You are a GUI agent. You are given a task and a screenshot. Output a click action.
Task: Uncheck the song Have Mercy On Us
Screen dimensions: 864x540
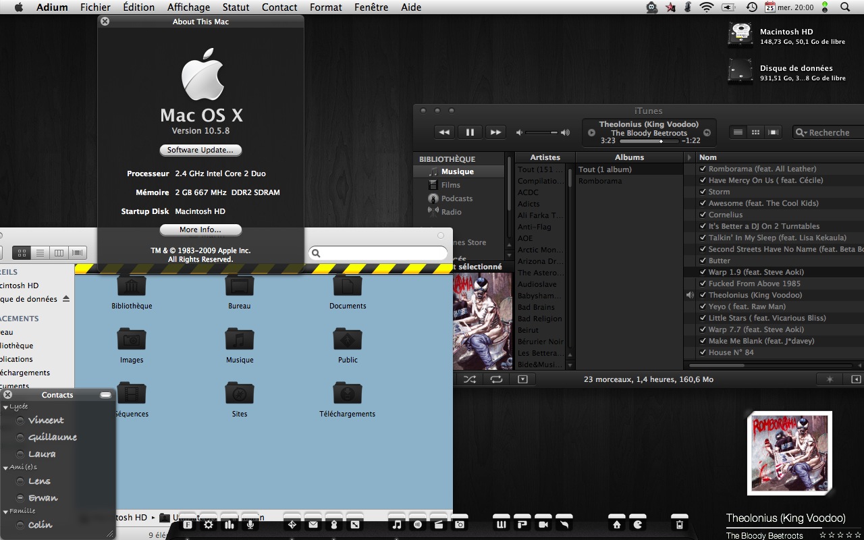click(703, 180)
